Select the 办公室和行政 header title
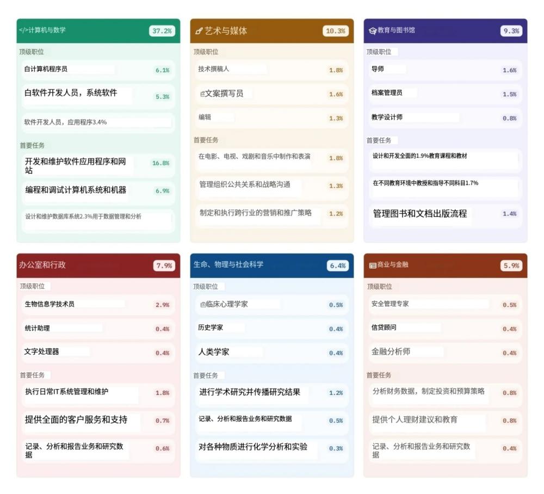 pos(42,265)
